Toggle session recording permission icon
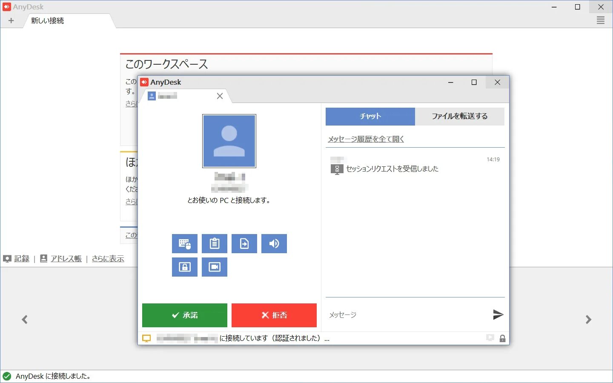Screen dimensions: 613x383 coord(214,267)
